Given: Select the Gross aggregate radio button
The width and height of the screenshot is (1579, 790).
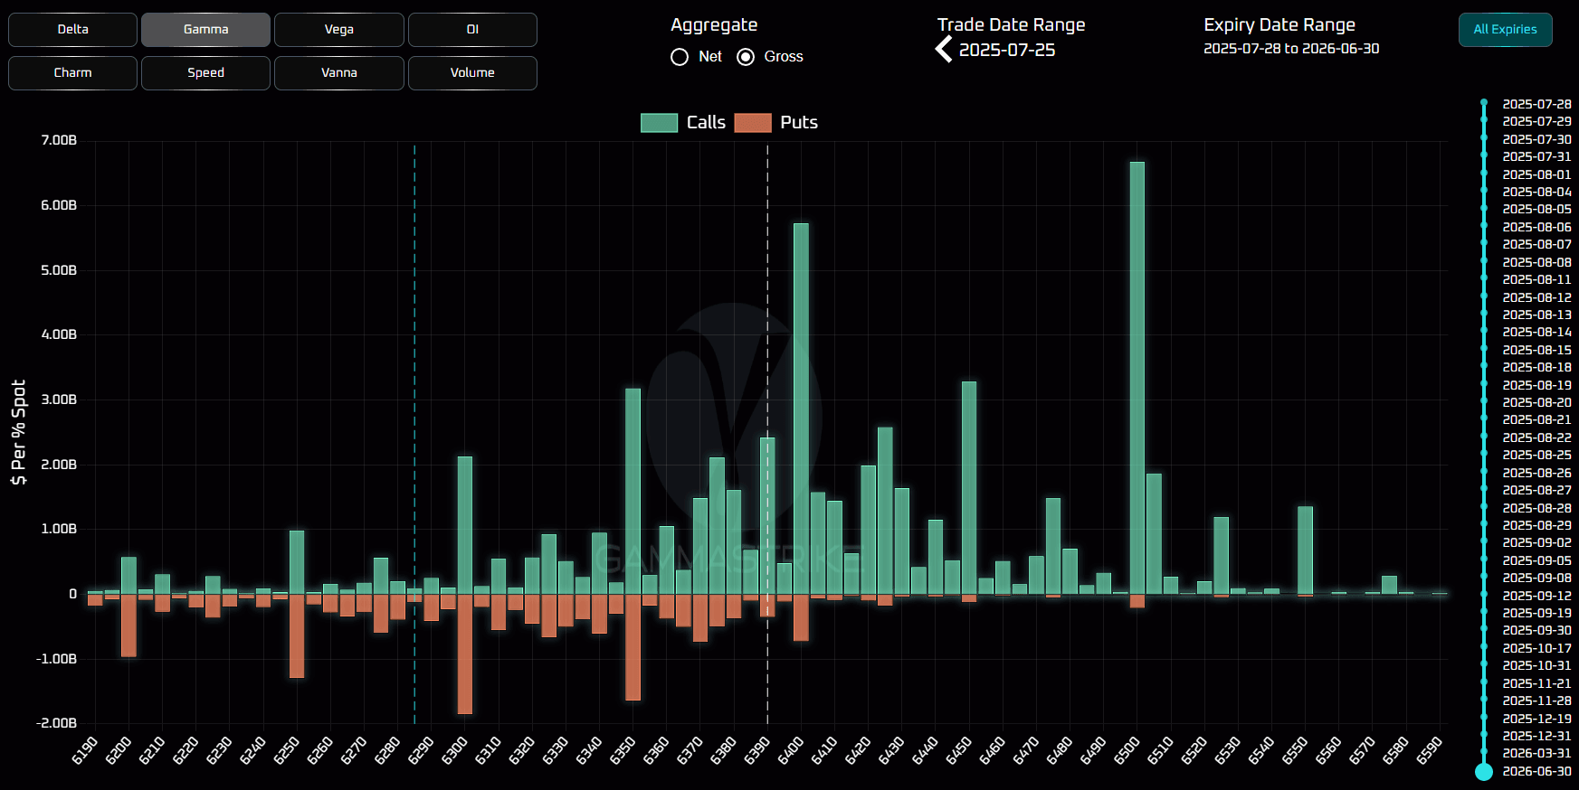Looking at the screenshot, I should [x=746, y=57].
